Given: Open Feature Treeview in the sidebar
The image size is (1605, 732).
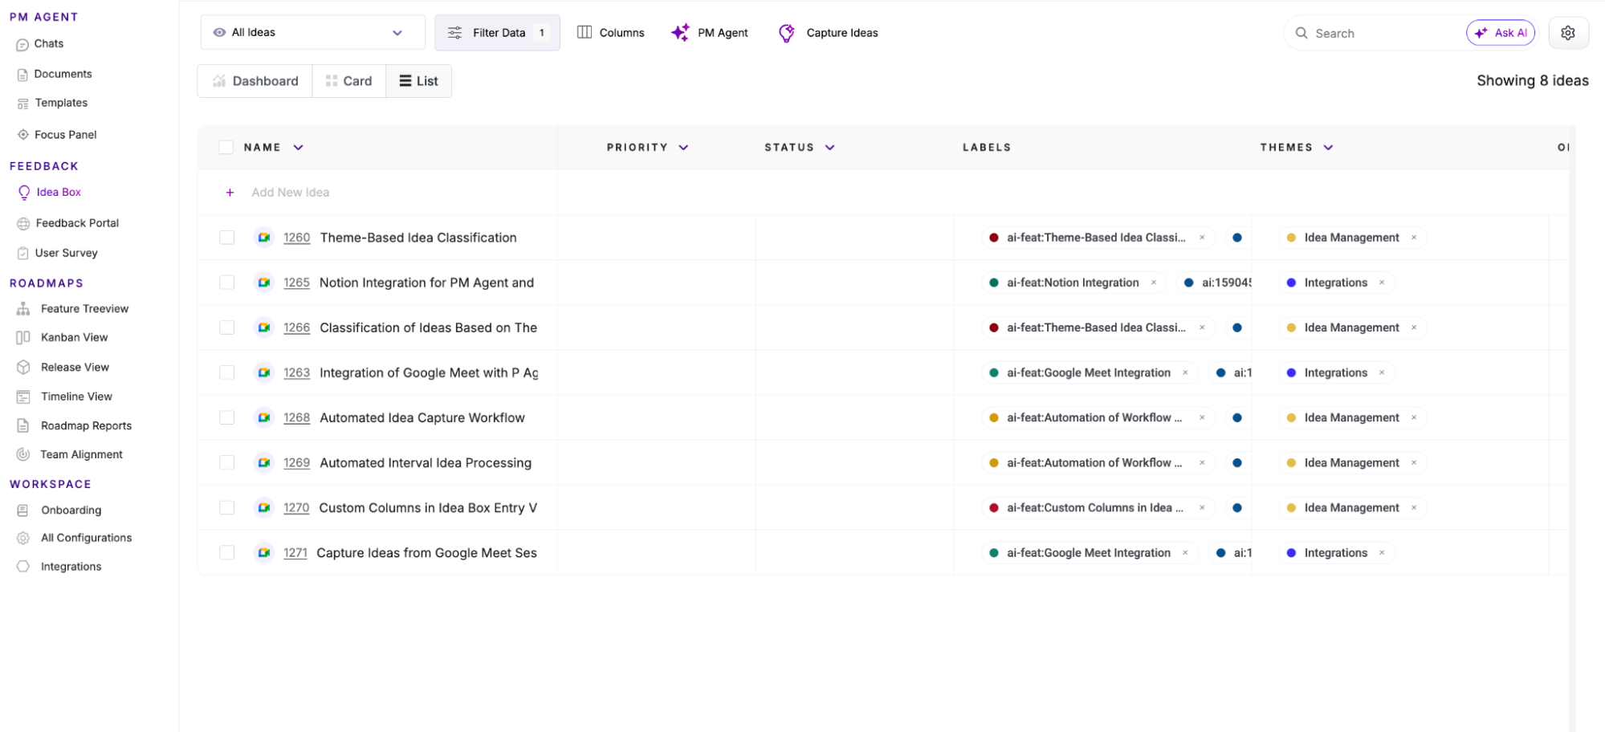Looking at the screenshot, I should click(x=84, y=309).
